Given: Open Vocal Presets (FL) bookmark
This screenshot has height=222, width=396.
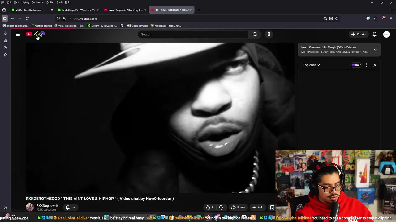Looking at the screenshot, I should coord(70,26).
